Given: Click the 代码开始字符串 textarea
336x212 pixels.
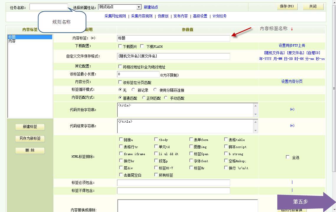Looking at the screenshot, I should coord(186,110).
